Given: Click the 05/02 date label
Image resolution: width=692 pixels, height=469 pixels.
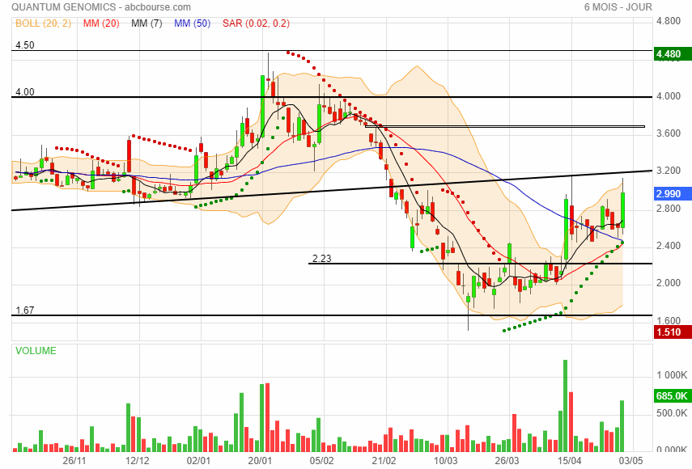Looking at the screenshot, I should [322, 461].
